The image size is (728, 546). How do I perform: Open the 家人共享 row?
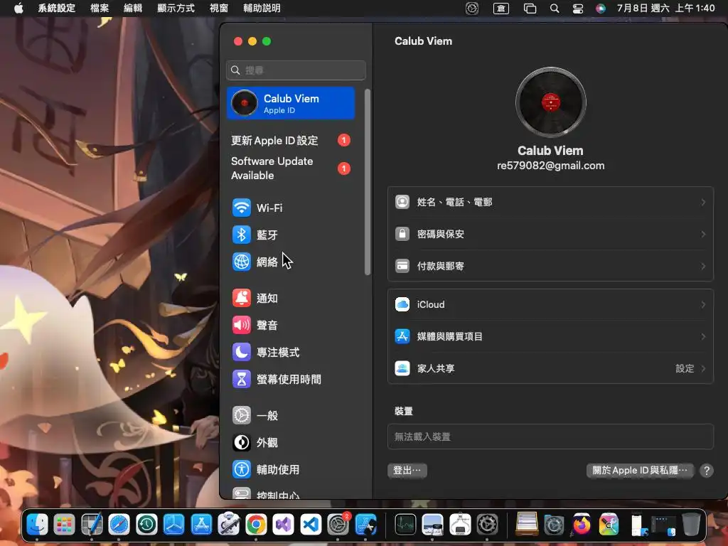550,368
